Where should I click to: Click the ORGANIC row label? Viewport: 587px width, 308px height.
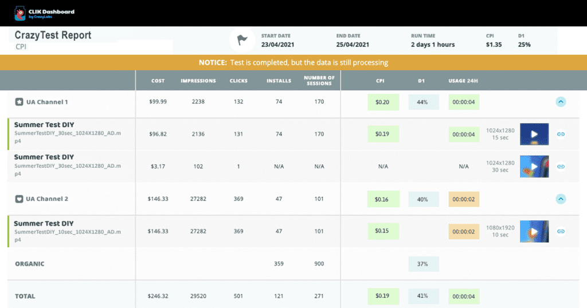[30, 263]
